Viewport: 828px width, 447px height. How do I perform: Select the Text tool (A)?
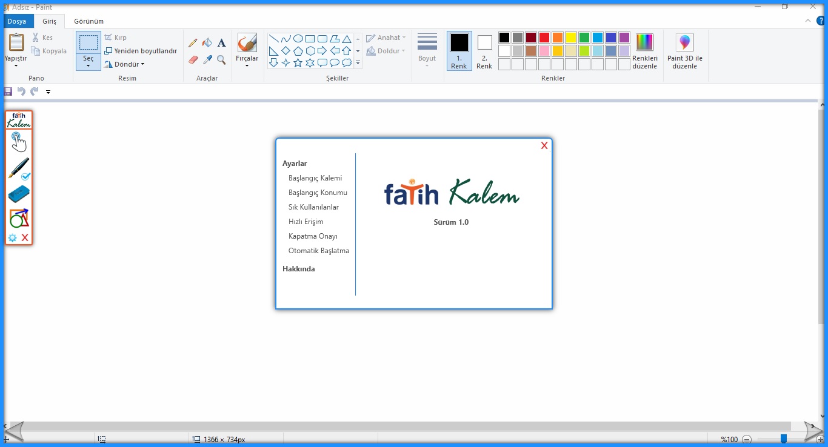[x=222, y=43]
